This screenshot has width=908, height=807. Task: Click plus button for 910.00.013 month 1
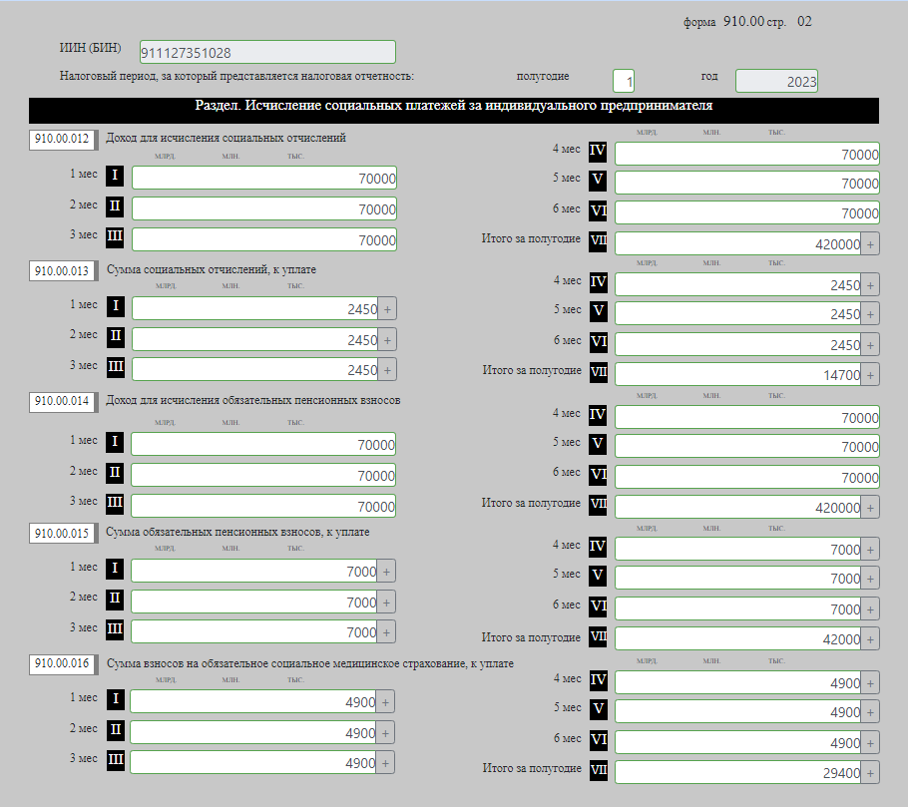(x=387, y=309)
